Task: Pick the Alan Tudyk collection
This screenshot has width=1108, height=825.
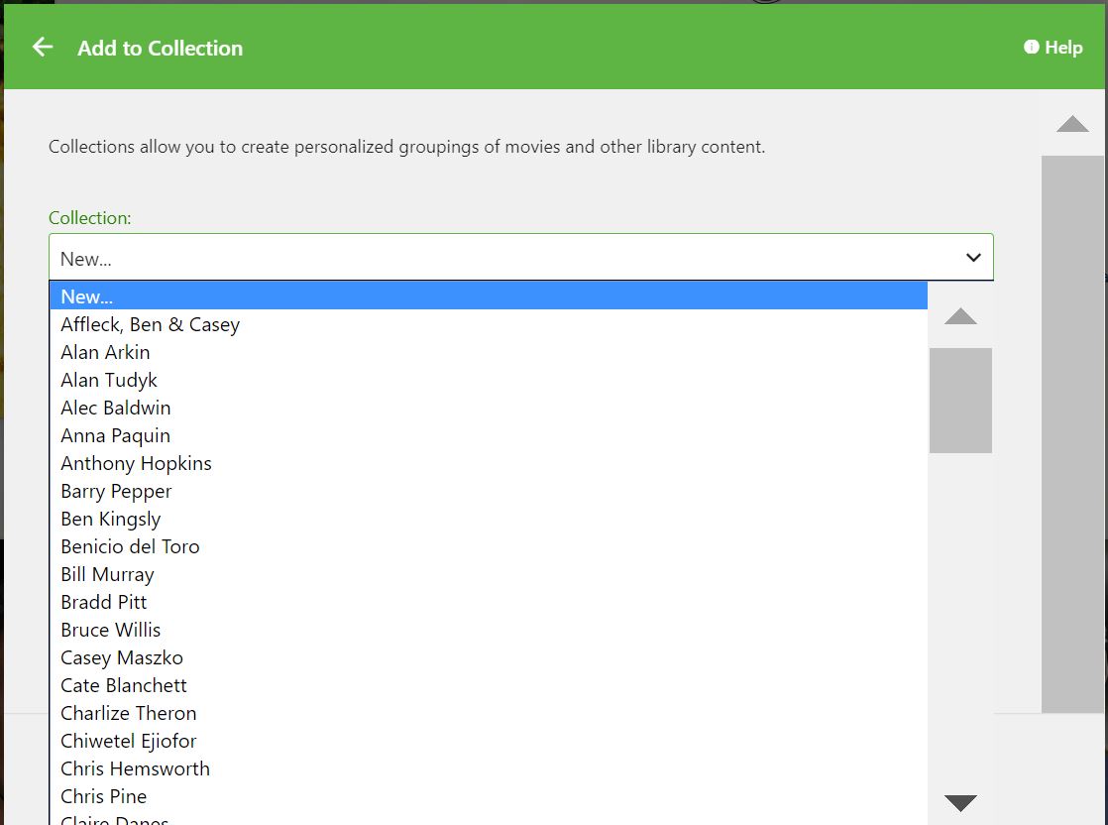Action: 109,380
